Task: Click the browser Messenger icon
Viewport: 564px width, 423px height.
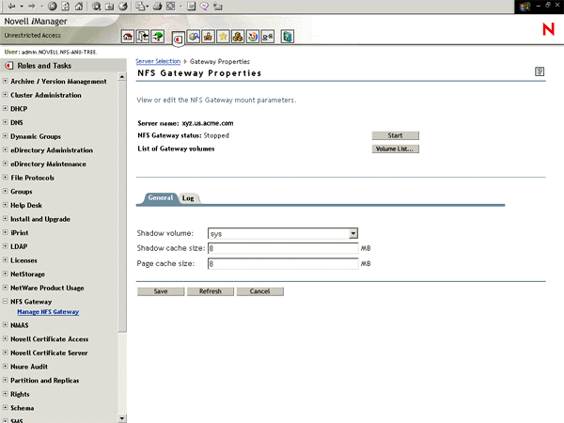Action: coord(204,7)
